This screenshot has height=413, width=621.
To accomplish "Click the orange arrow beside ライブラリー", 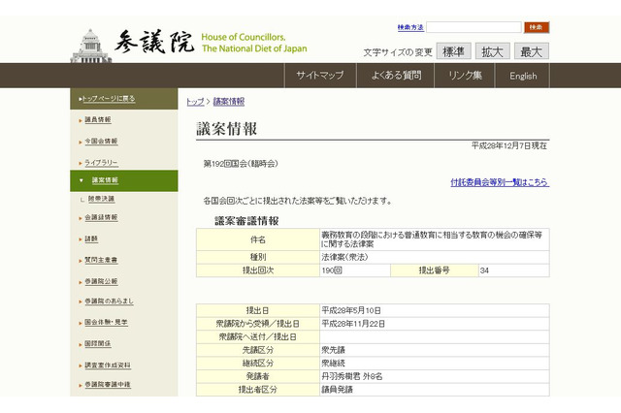I will click(81, 164).
